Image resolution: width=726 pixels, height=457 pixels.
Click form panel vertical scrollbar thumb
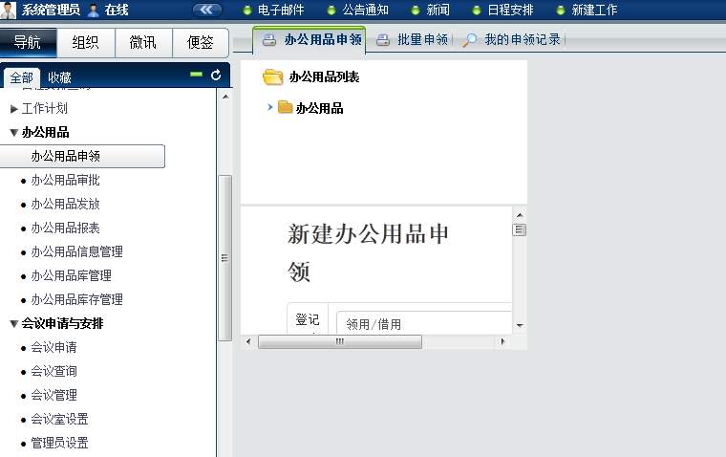[520, 229]
